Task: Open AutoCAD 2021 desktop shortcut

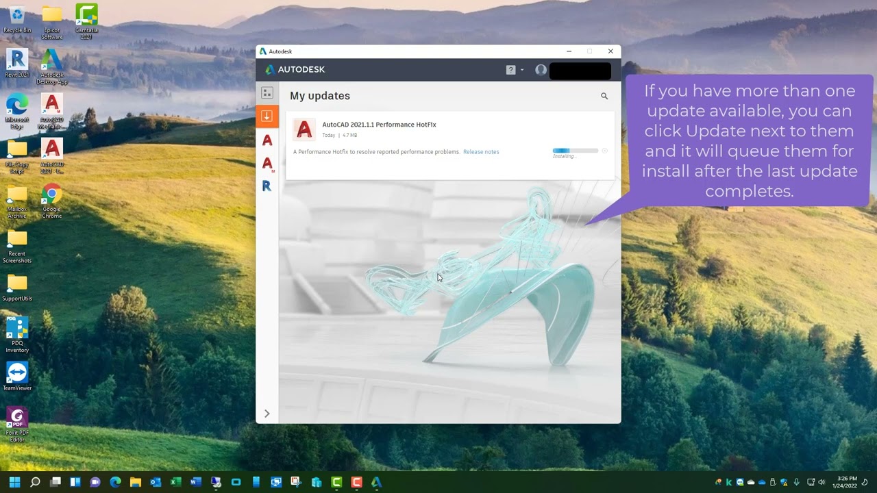Action: (x=52, y=157)
